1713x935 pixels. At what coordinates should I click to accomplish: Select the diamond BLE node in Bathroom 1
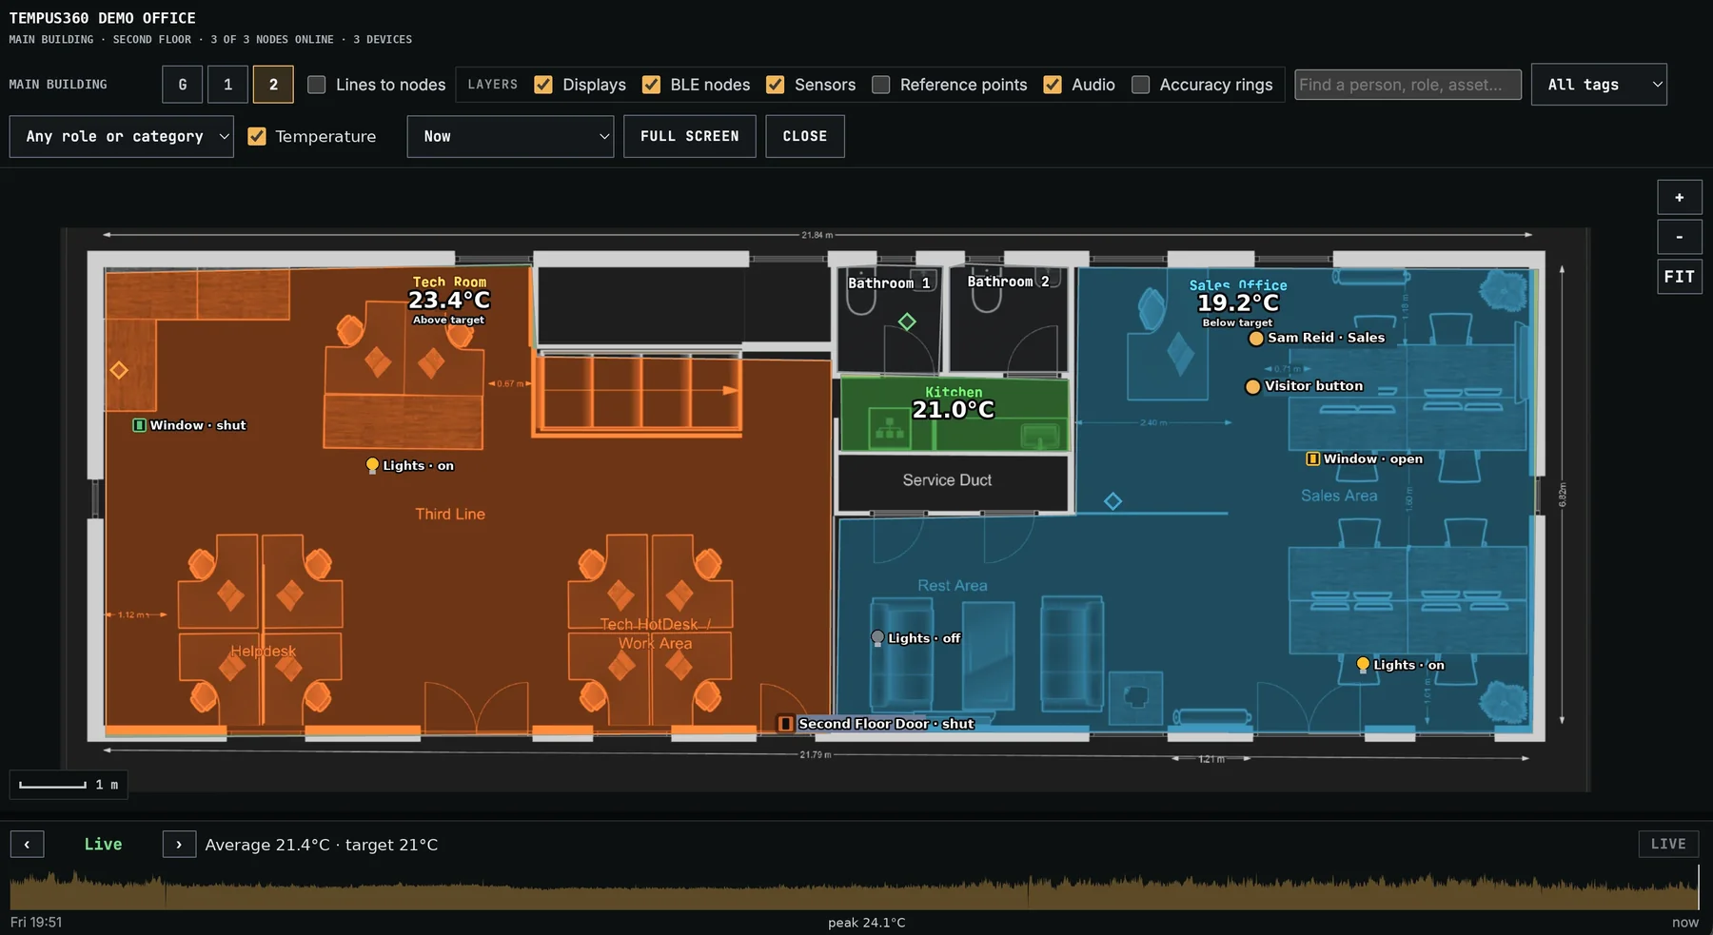[x=907, y=321]
